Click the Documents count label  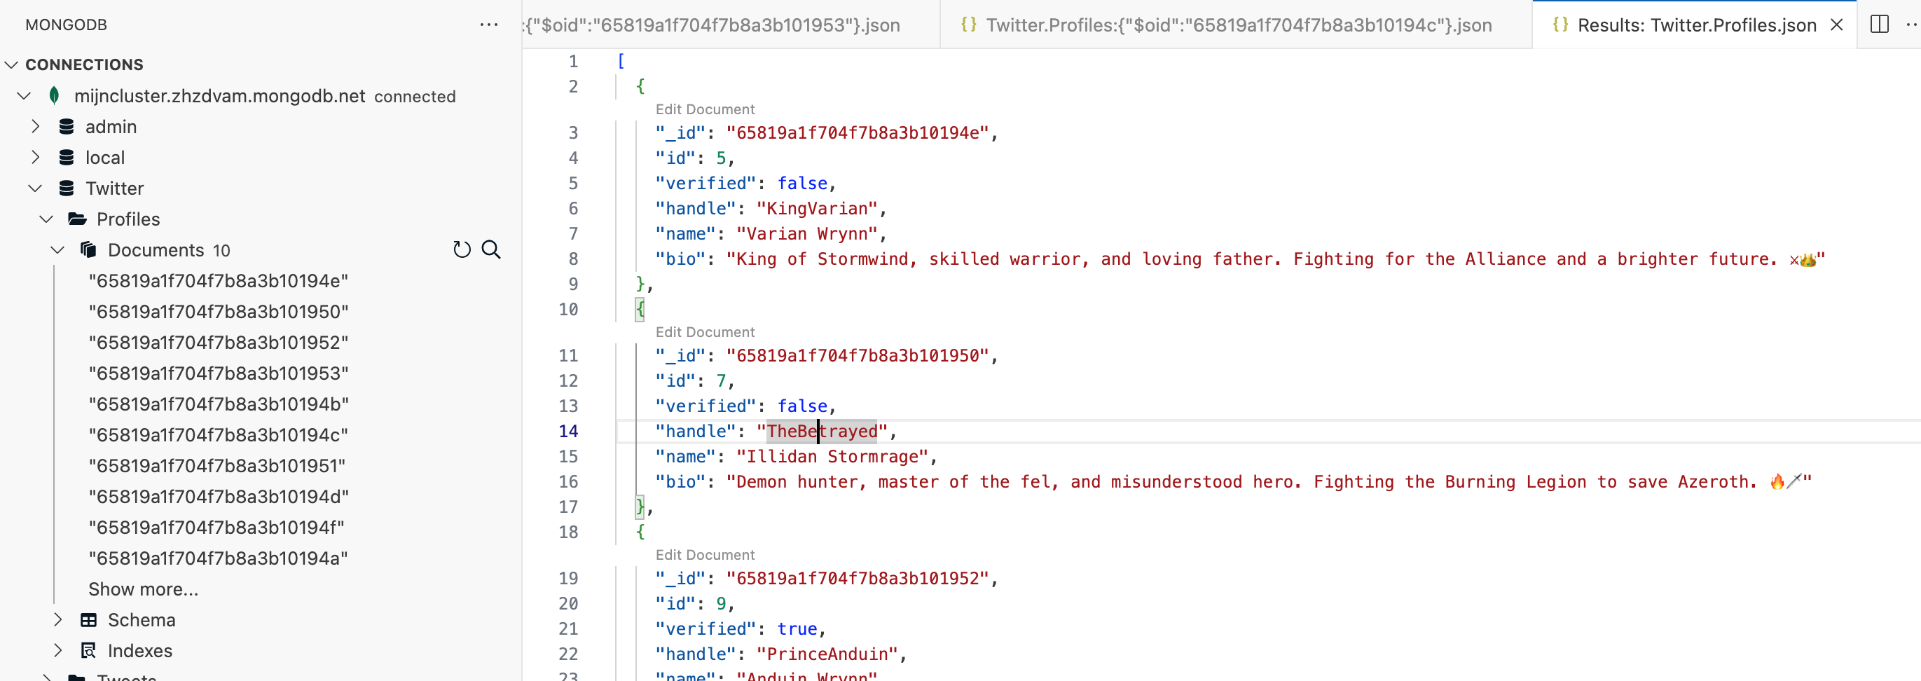tap(221, 251)
